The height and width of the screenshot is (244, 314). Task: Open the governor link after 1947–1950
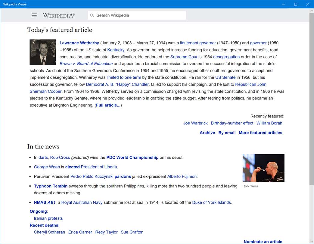click(258, 43)
